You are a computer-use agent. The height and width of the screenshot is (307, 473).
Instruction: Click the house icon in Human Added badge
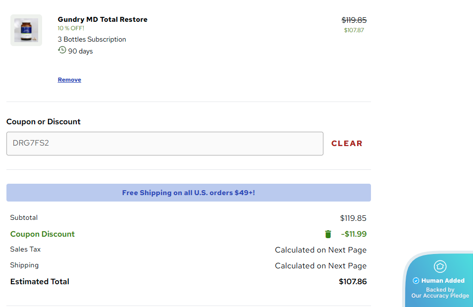click(x=440, y=266)
